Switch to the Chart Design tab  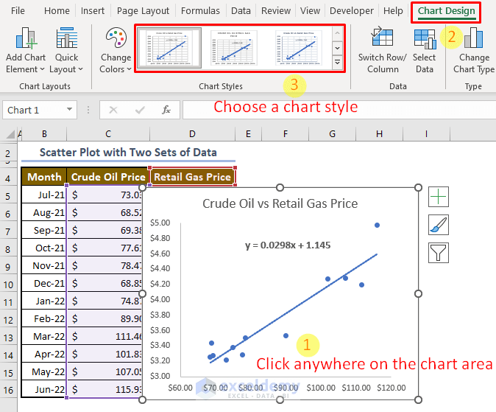coord(446,11)
